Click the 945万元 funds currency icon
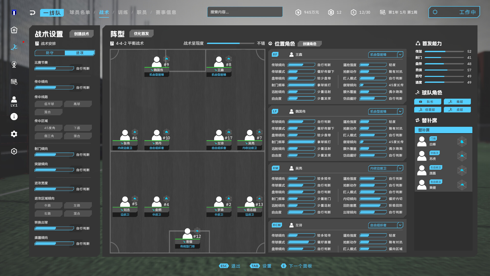Image resolution: width=490 pixels, height=276 pixels. click(x=298, y=12)
